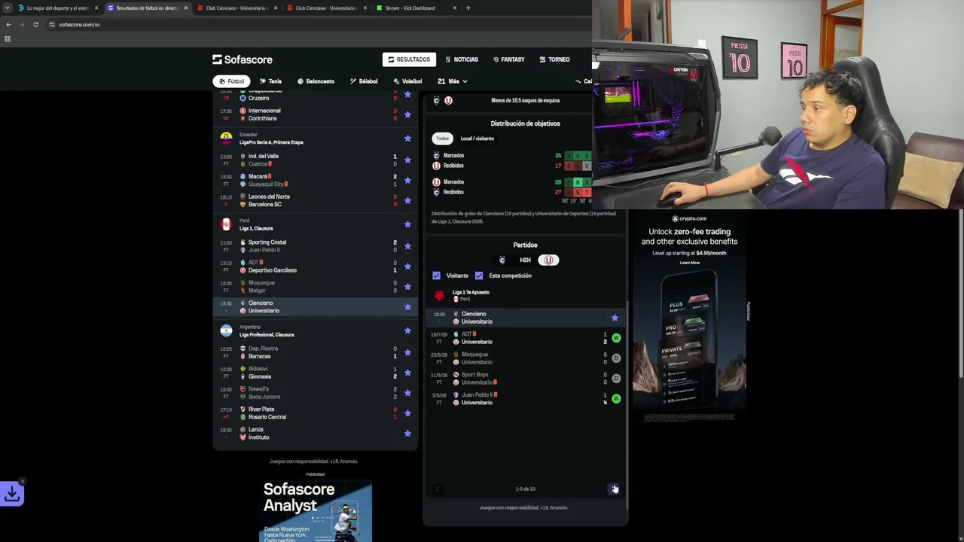Star the Newell's vs Boca Juniors match

tap(407, 393)
